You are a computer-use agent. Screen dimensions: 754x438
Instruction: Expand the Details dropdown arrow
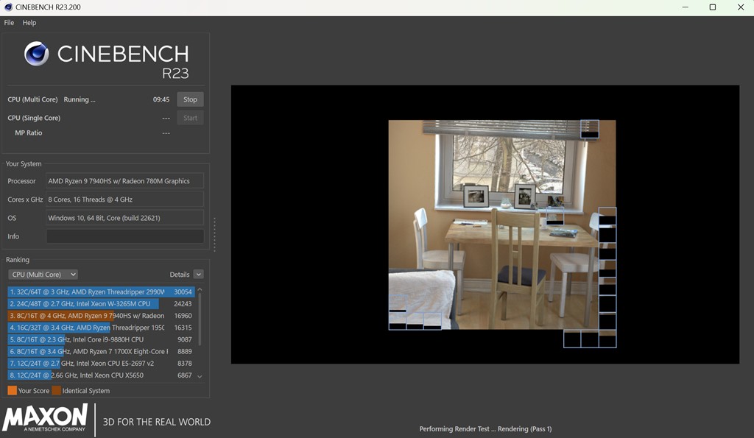(x=199, y=275)
